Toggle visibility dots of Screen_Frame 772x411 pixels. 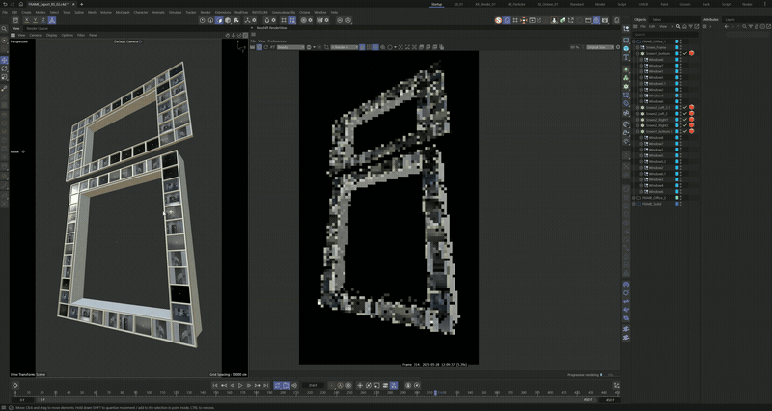click(681, 47)
